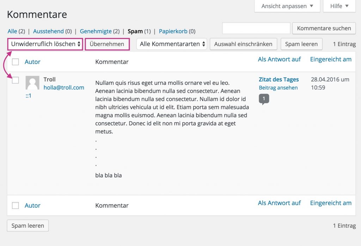
Task: Click the top 'Spam leeren' button
Action: [x=301, y=44]
